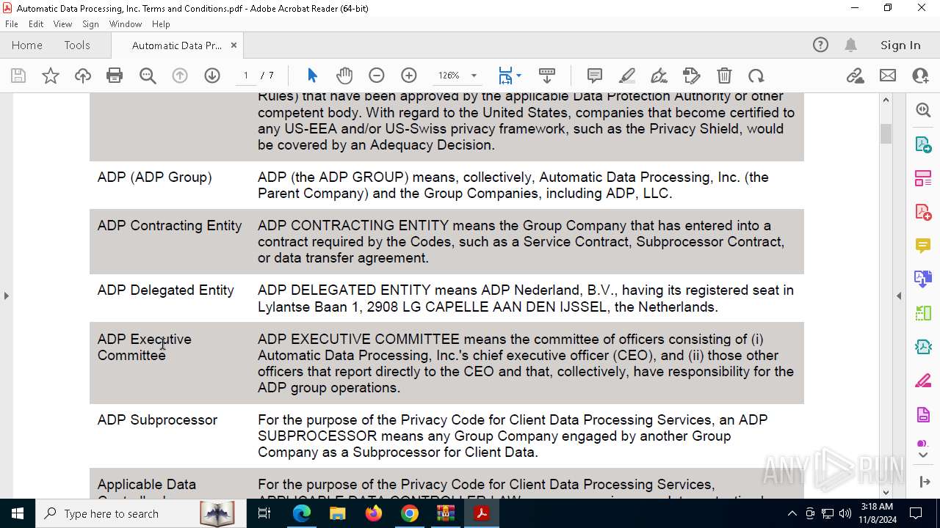Image resolution: width=940 pixels, height=528 pixels.
Task: Show notifications with the bell icon
Action: point(850,45)
